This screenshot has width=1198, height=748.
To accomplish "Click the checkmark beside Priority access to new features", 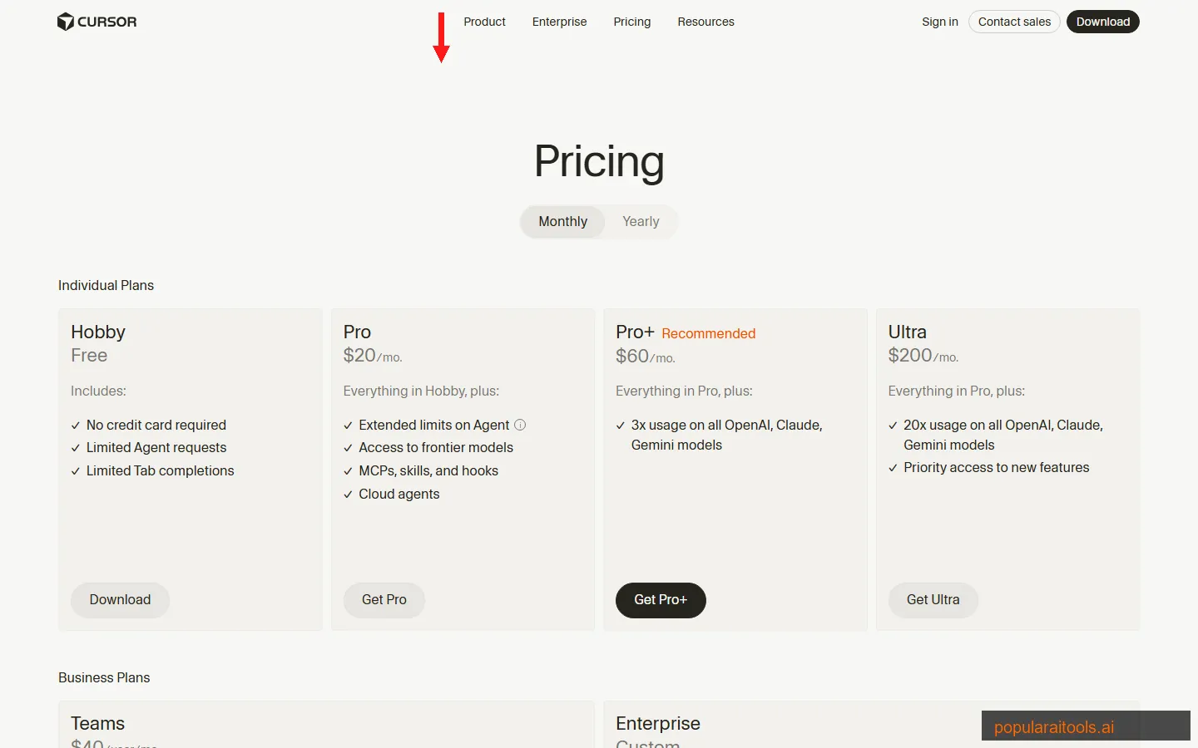I will point(893,467).
